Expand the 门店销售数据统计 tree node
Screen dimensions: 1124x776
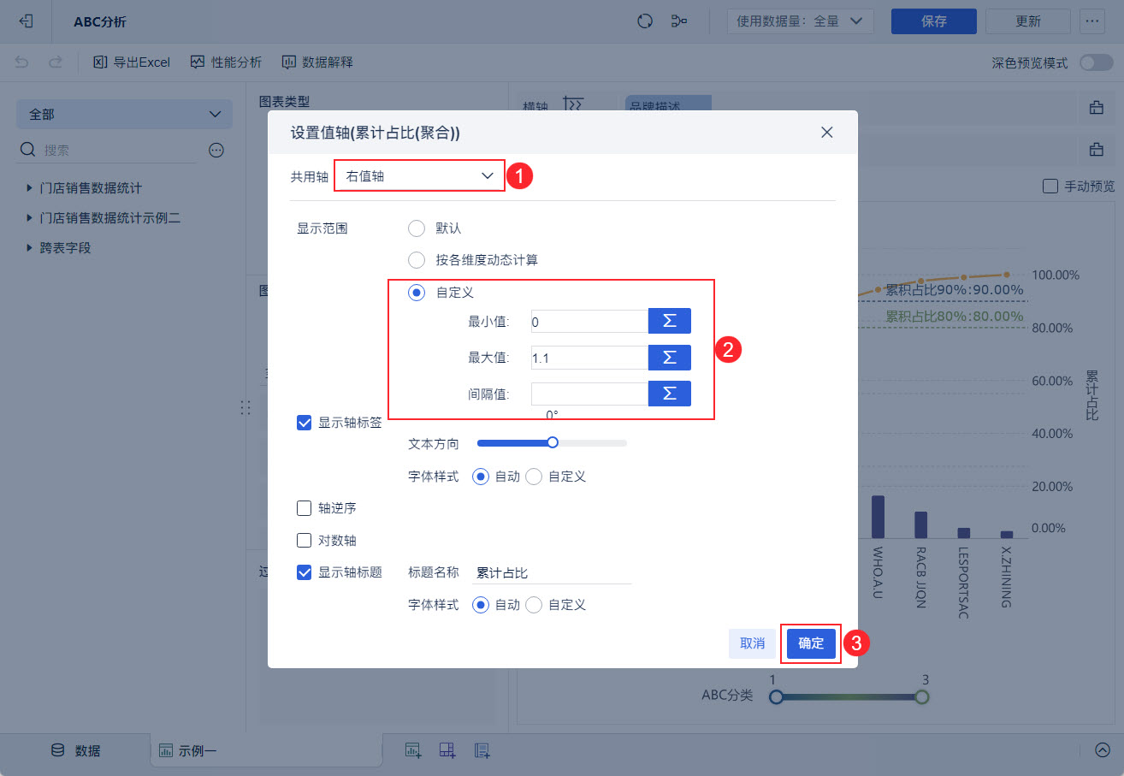pos(30,187)
